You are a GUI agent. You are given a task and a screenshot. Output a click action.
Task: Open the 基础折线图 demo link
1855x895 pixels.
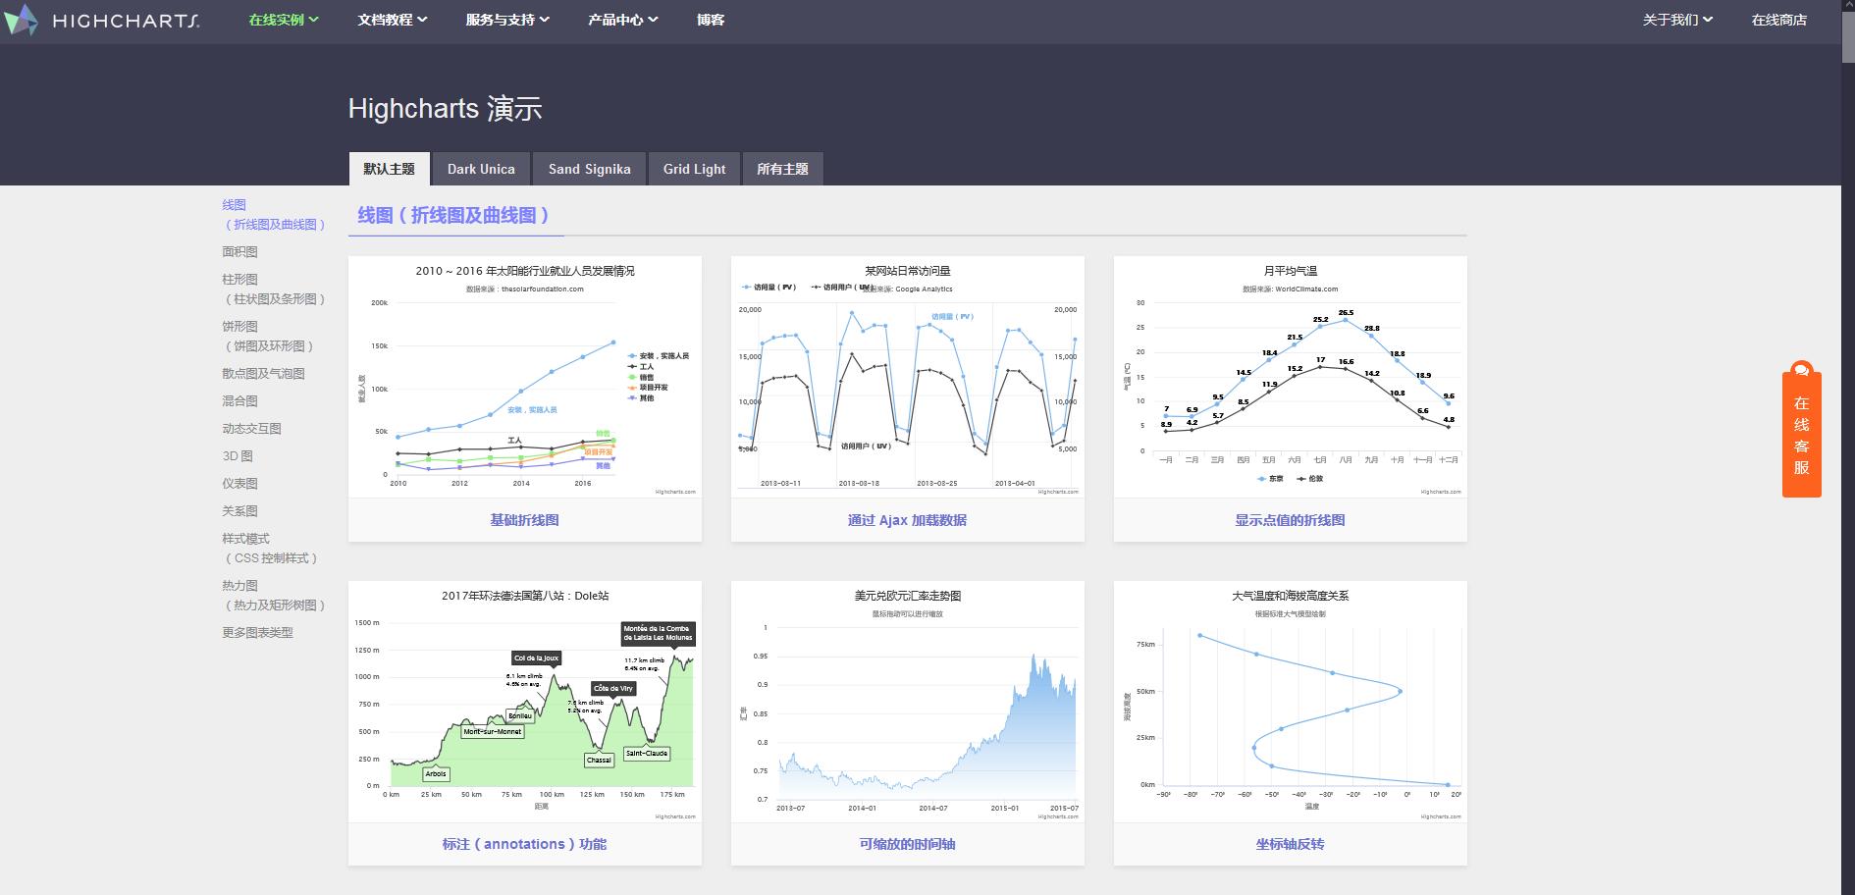pyautogui.click(x=524, y=520)
